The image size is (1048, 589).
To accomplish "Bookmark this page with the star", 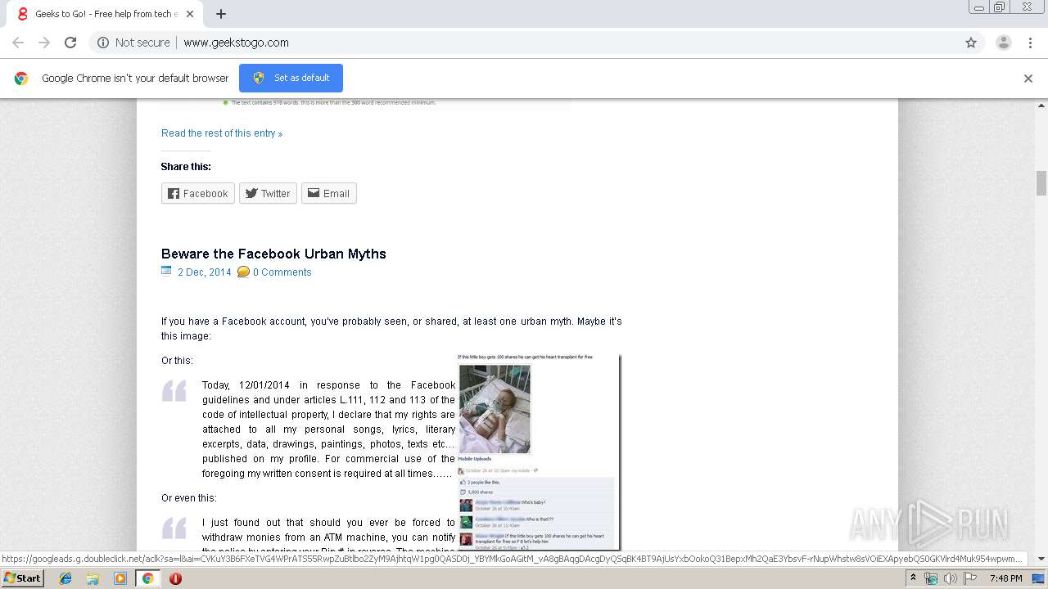I will pyautogui.click(x=971, y=43).
